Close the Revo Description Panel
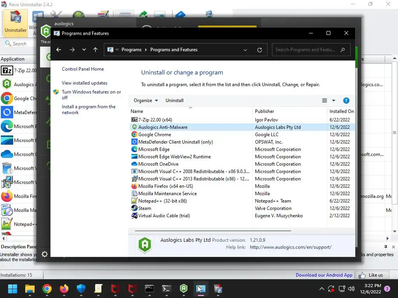The image size is (398, 298). click(x=393, y=247)
